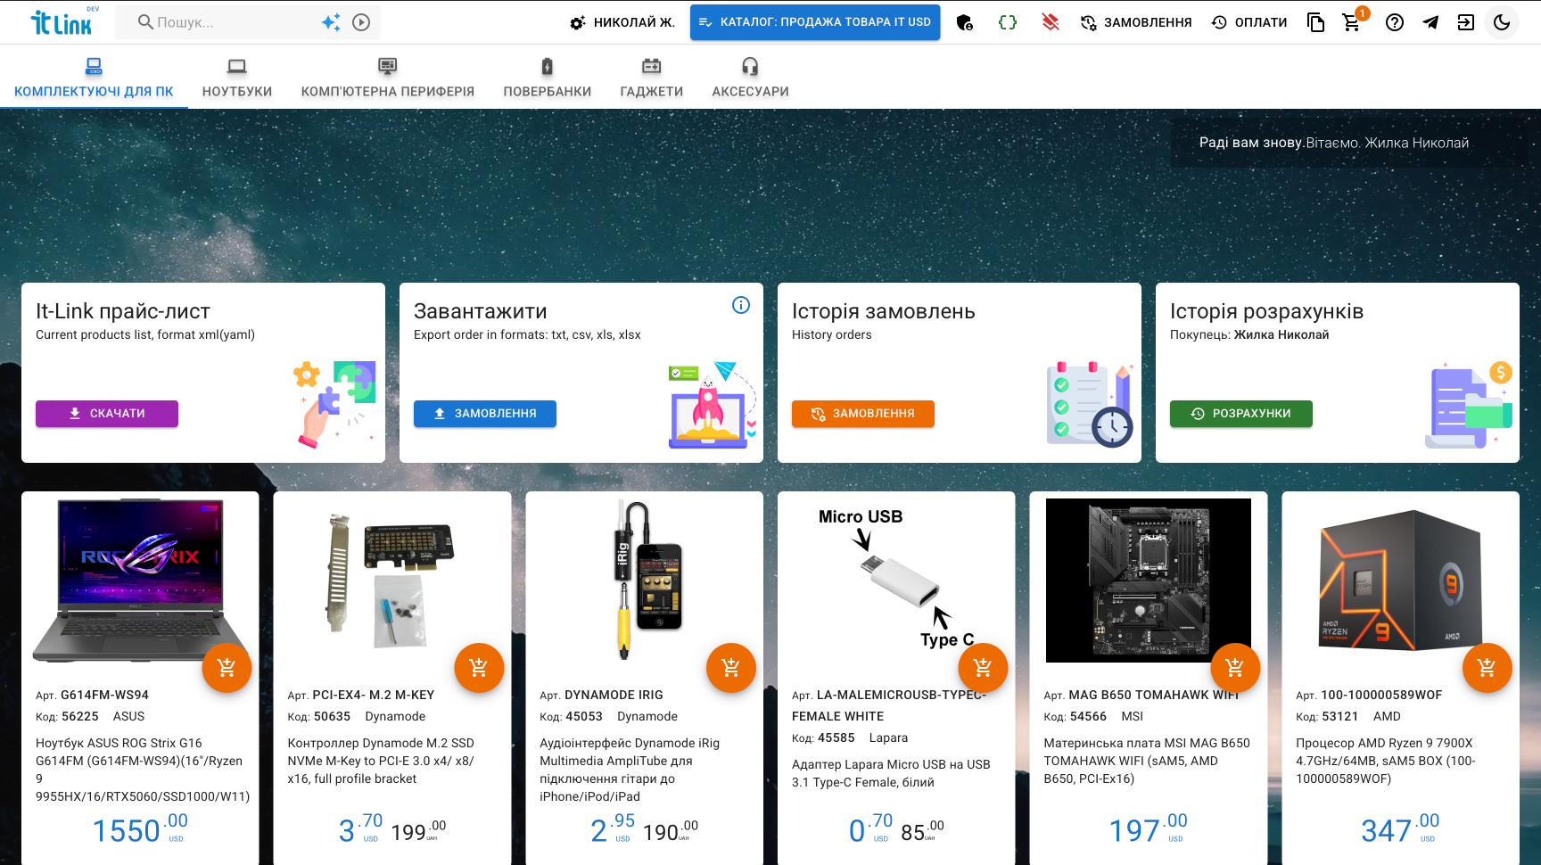Click the Адаптер Lapara Micro USB description
The height and width of the screenshot is (865, 1541).
(x=891, y=773)
